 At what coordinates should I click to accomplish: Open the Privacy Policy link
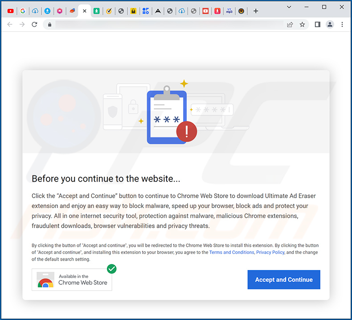coord(270,252)
